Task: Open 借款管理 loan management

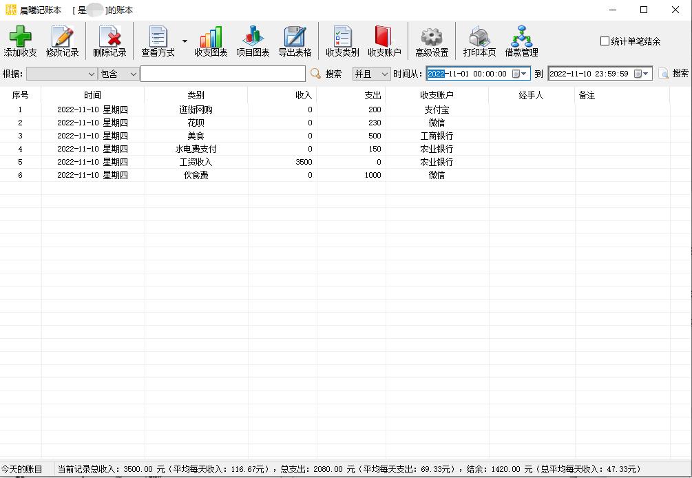Action: 521,37
